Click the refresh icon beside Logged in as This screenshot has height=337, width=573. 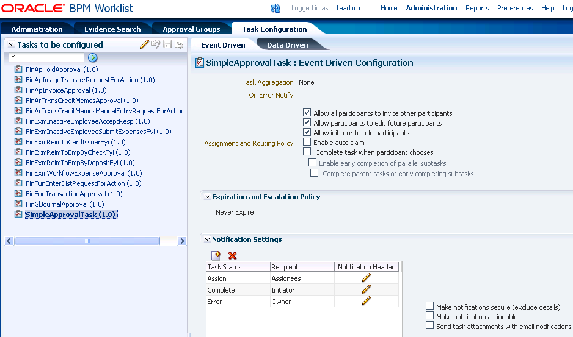275,8
